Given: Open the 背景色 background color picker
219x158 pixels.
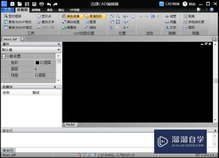Looking at the screenshot, I should tap(69, 28).
